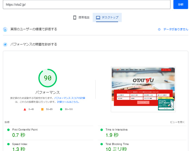Click the orange square 50–89 legend icon
The image size is (190, 151).
[x=42, y=109]
